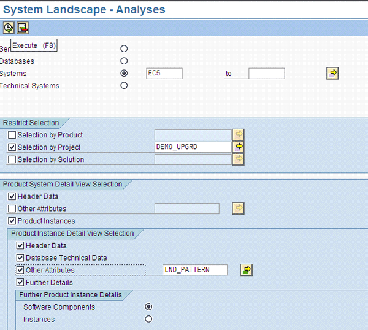Viewport: 368px width, 330px height.
Task: Click arrow button next to DEMO_UPGRD project field
Action: pos(239,147)
